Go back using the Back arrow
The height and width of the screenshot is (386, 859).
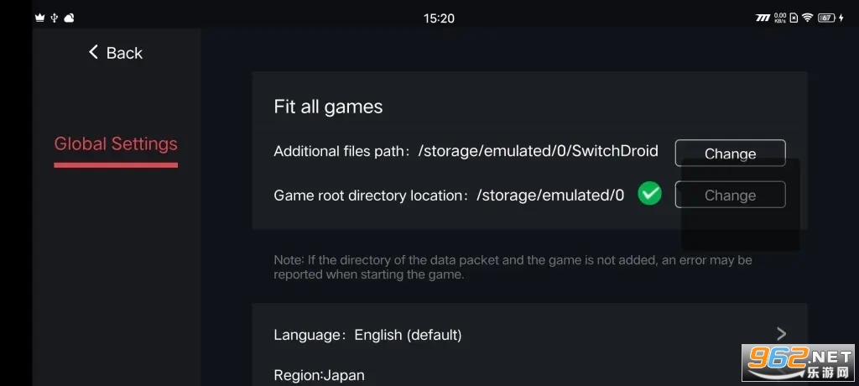[x=94, y=53]
